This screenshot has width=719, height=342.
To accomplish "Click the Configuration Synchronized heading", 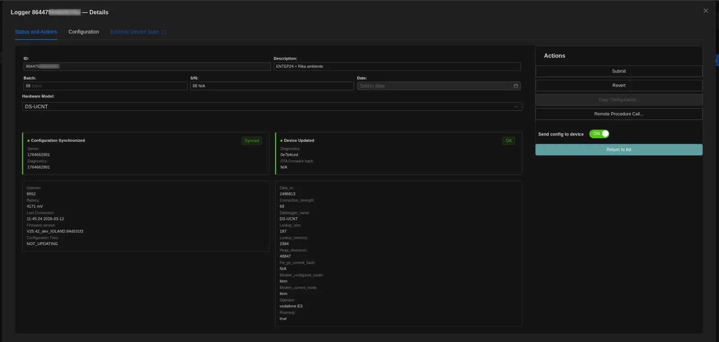I will tap(58, 140).
